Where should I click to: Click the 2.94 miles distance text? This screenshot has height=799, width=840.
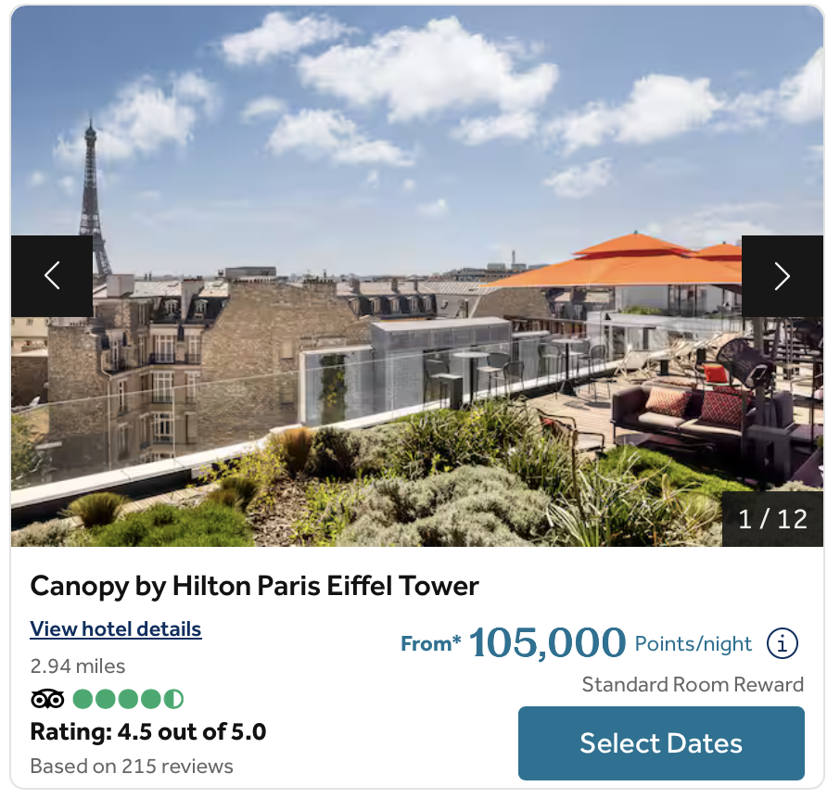(x=78, y=666)
